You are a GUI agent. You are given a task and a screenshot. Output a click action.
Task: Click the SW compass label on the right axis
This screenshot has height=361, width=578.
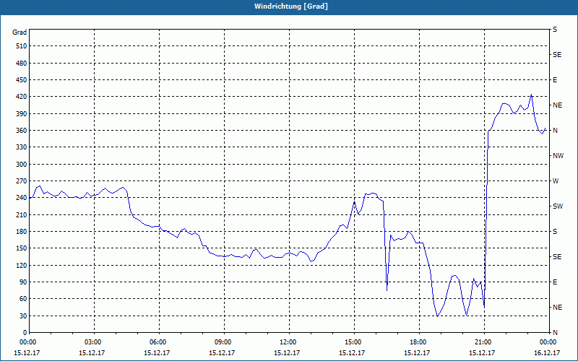click(x=558, y=206)
